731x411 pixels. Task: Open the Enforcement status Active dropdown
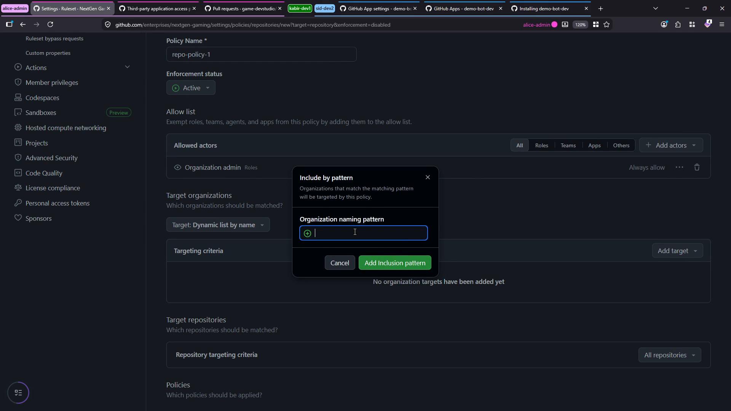click(191, 88)
